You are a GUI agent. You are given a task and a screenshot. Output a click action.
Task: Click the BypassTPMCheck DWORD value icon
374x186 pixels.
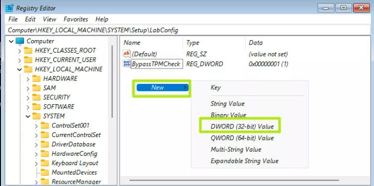(x=126, y=64)
